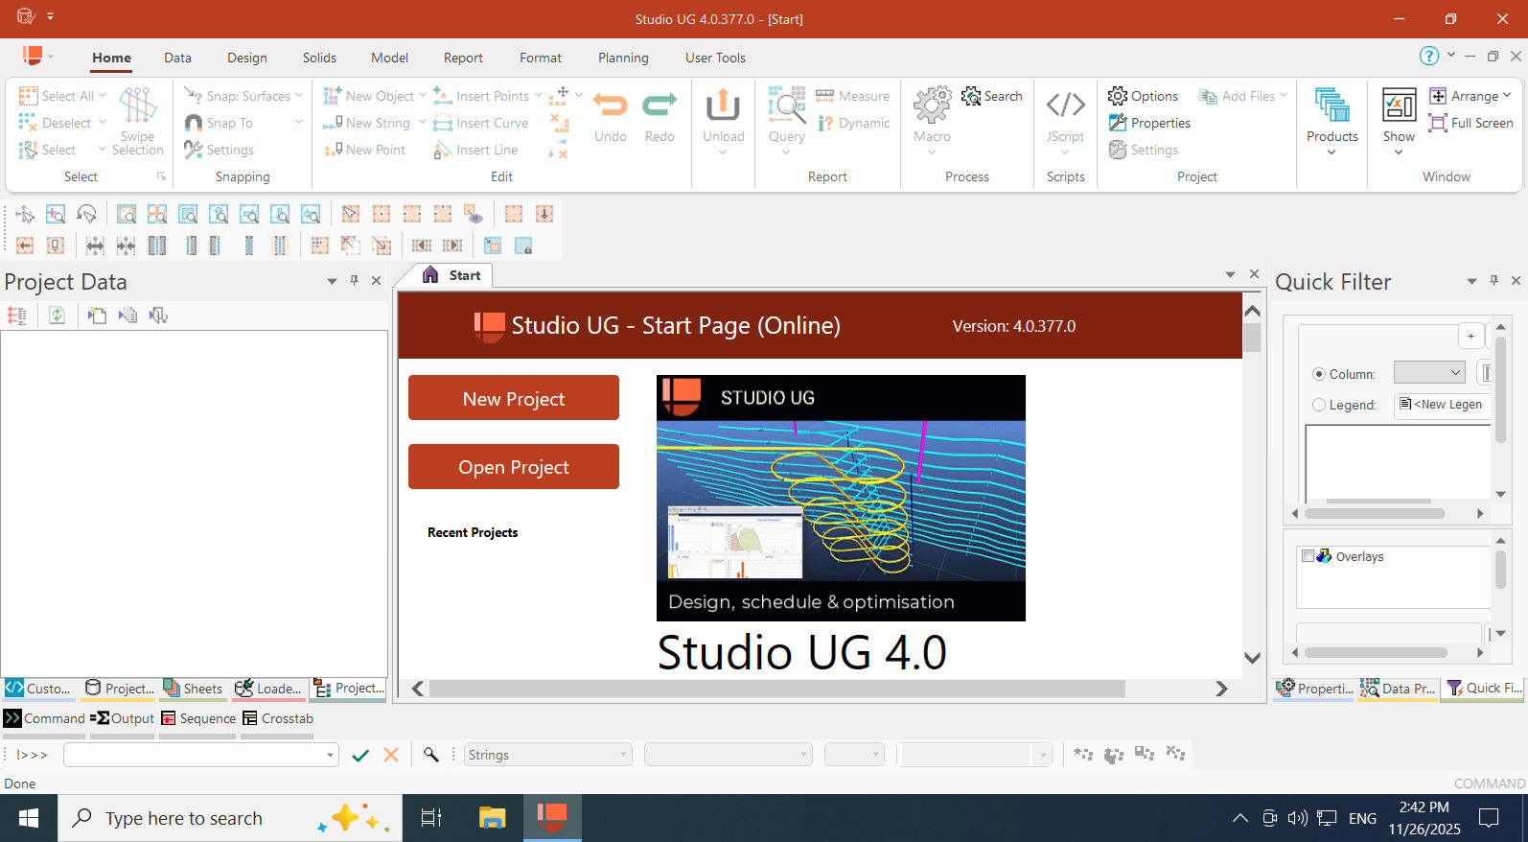Click the Undo icon in the Edit group
Image resolution: width=1528 pixels, height=842 pixels.
tap(610, 105)
